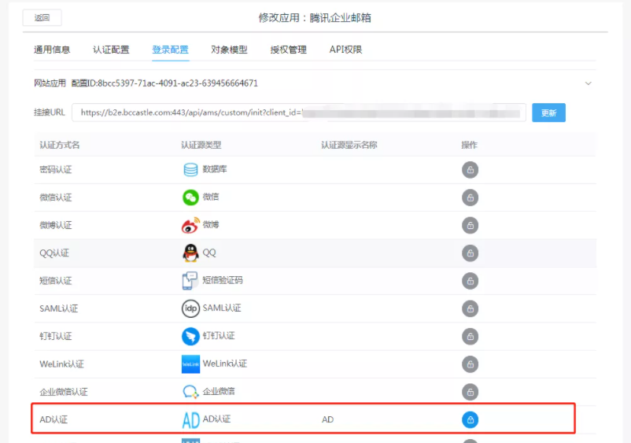Click the 短信验证码 phone icon
The height and width of the screenshot is (443, 631).
pos(190,280)
